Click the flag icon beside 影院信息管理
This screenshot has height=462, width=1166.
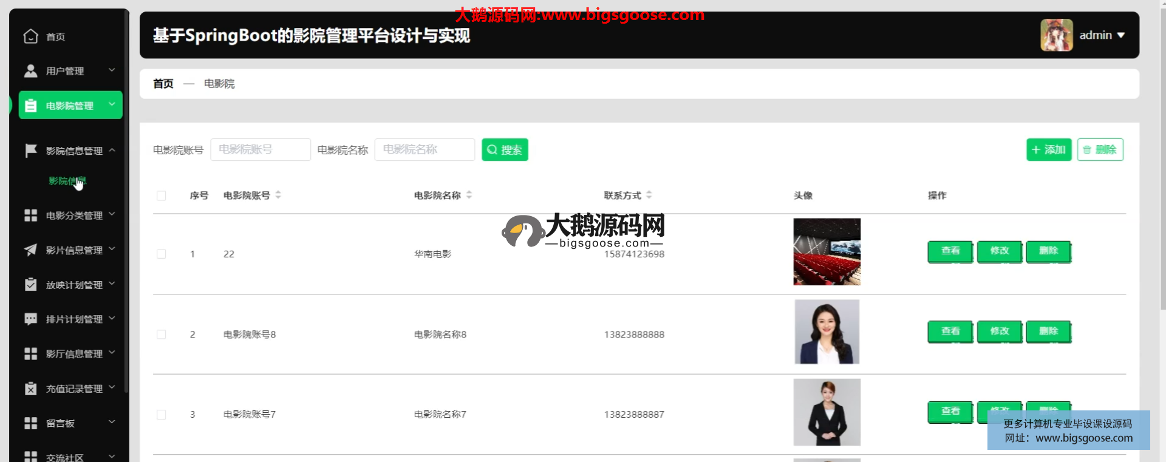(30, 151)
